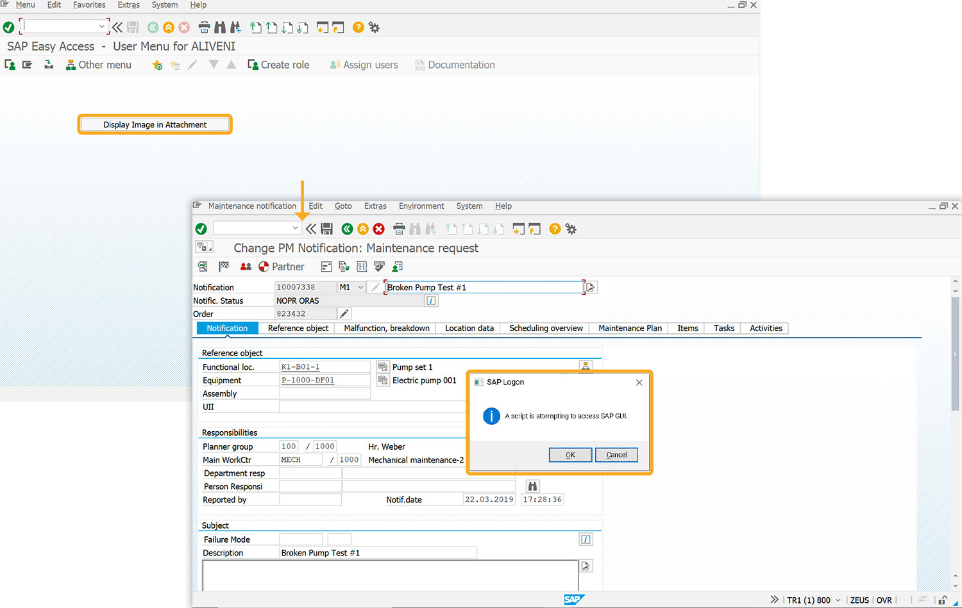
Task: Click OK in the SAP Logon dialog
Action: [x=570, y=455]
